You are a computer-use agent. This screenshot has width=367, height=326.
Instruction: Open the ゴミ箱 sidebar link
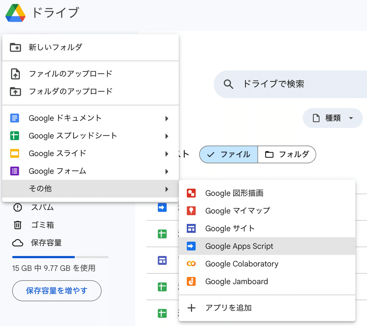[43, 225]
